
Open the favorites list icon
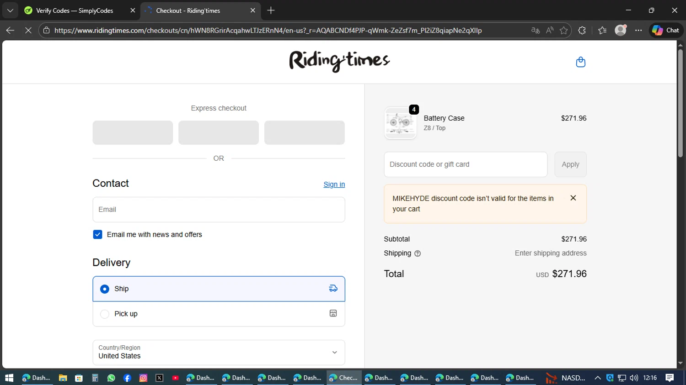click(x=602, y=30)
